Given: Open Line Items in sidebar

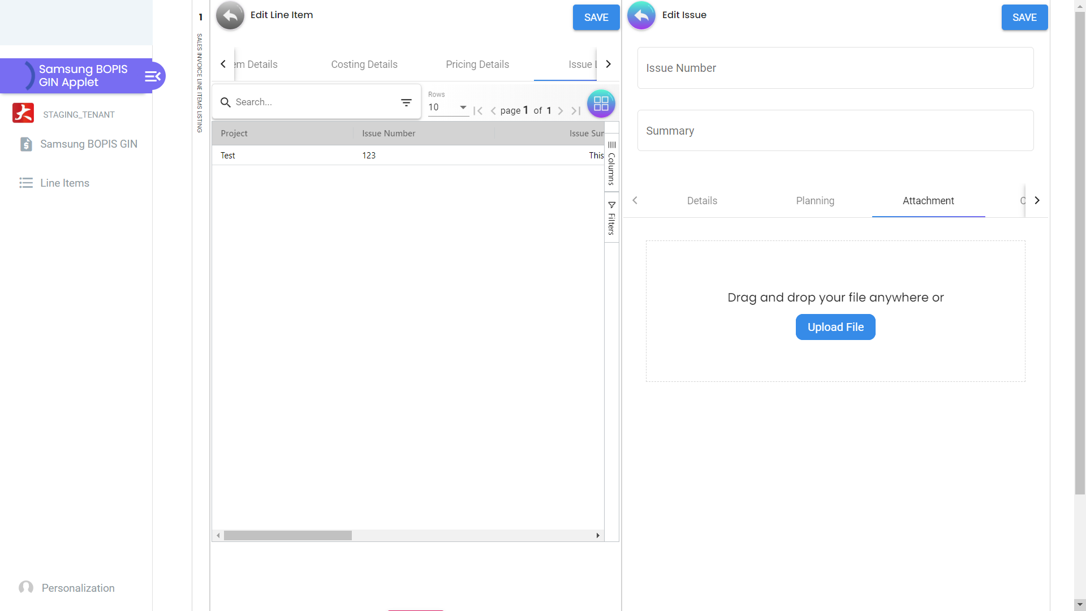Looking at the screenshot, I should coord(64,183).
